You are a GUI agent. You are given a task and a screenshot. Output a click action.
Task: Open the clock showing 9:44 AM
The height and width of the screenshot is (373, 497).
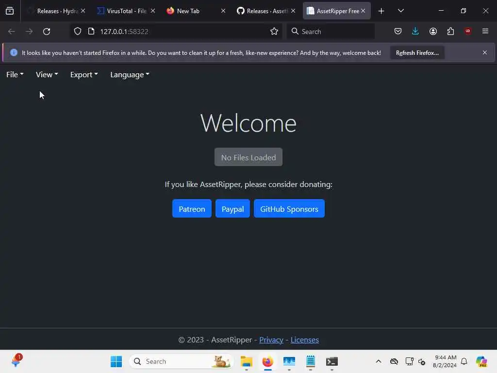(x=445, y=361)
